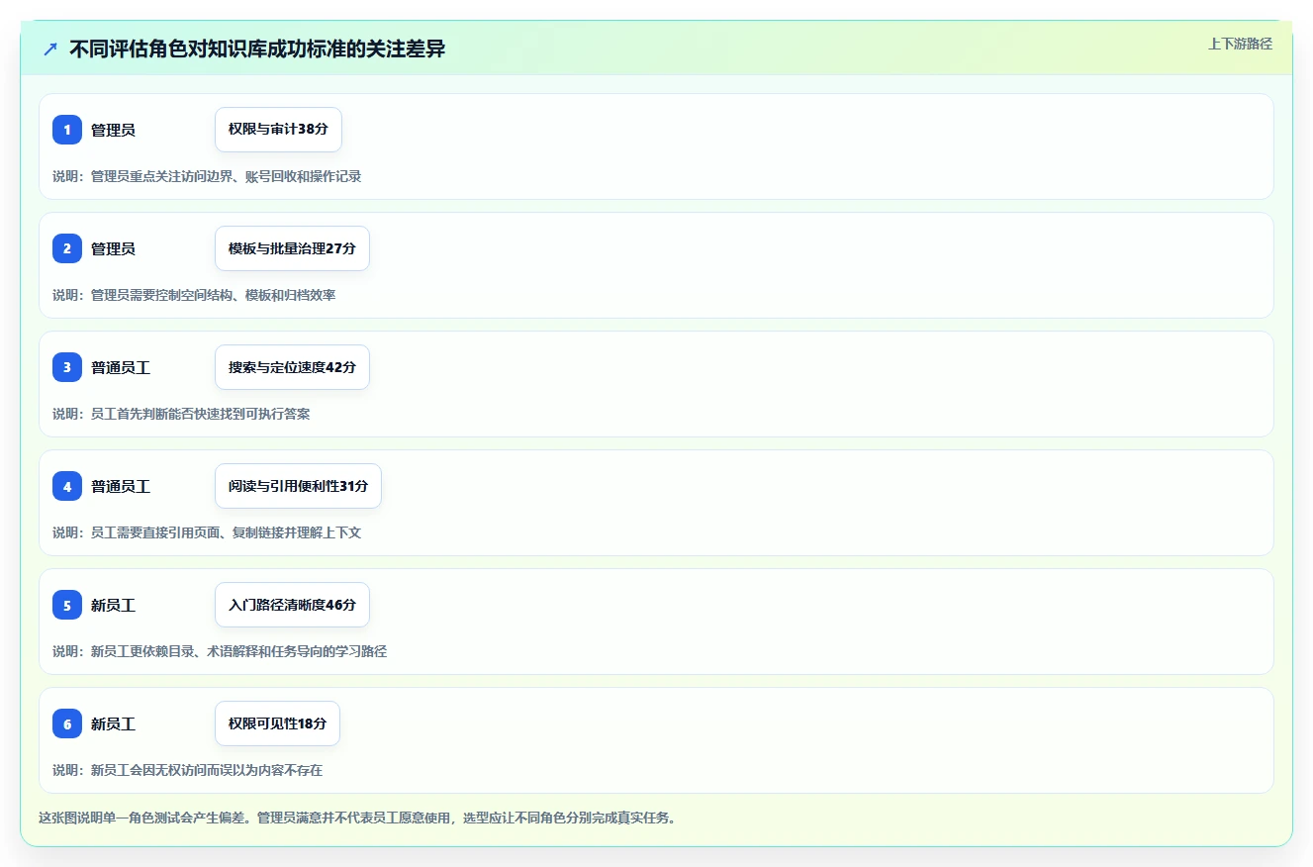Click the number 2 badge
Image resolution: width=1313 pixels, height=867 pixels.
coord(67,248)
